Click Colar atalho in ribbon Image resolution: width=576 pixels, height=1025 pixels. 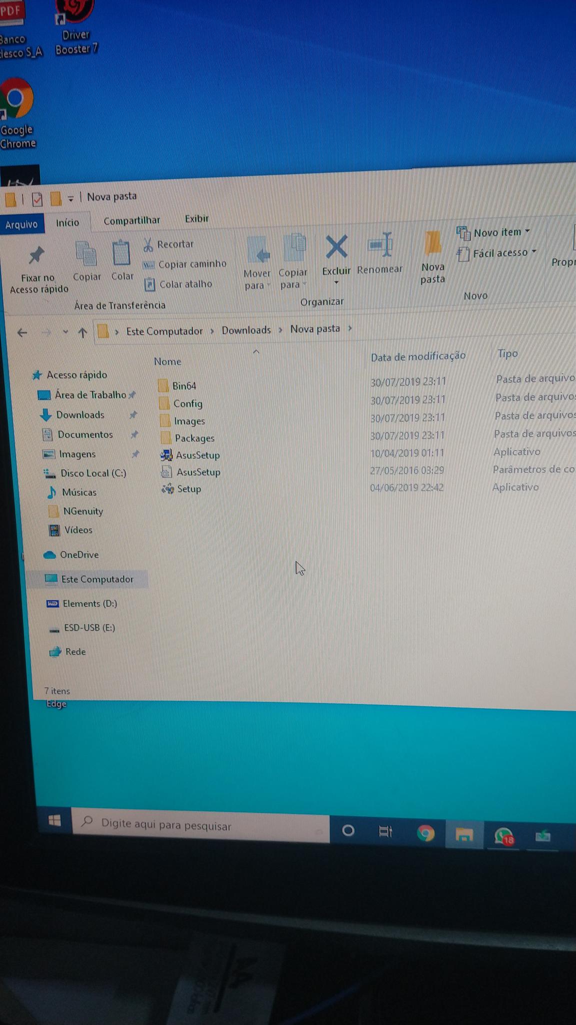tap(178, 284)
